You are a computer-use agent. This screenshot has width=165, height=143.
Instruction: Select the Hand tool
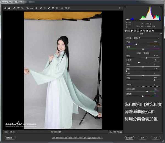pyautogui.click(x=9, y=8)
